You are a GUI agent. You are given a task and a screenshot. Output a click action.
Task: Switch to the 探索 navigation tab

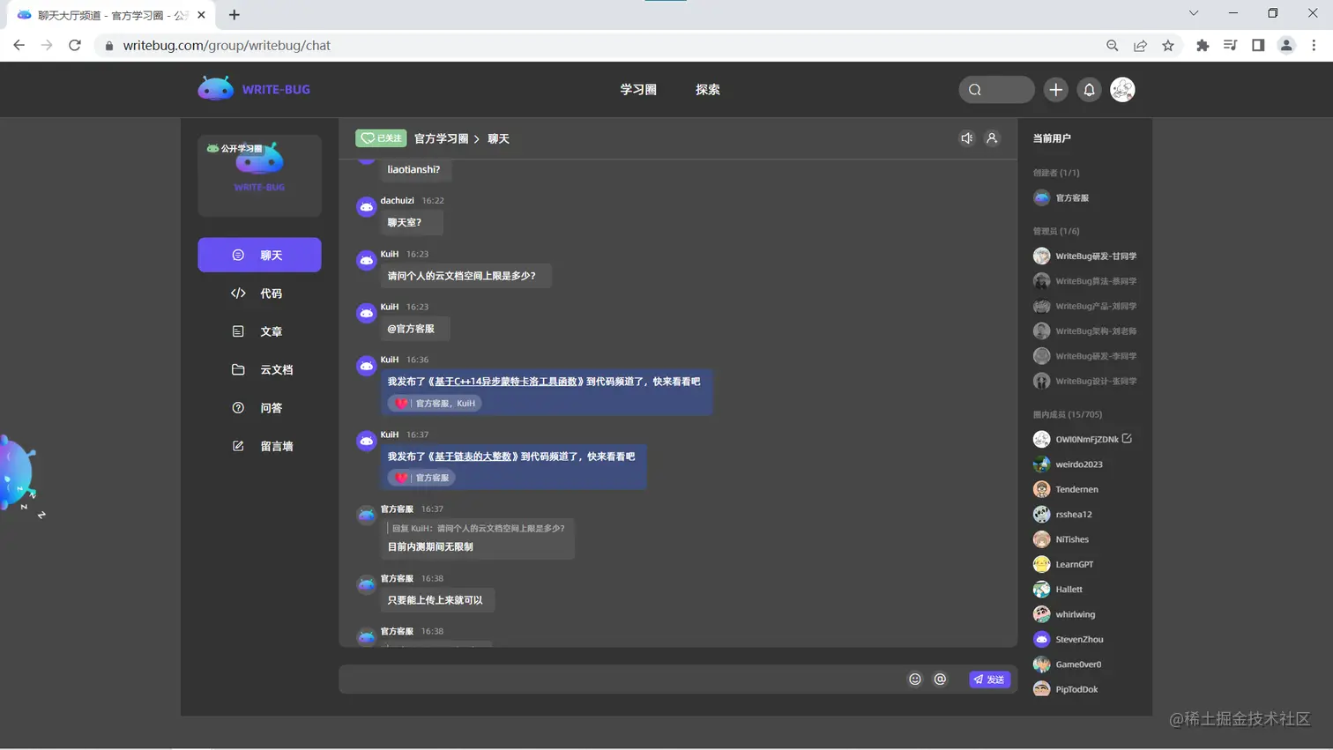pos(706,89)
